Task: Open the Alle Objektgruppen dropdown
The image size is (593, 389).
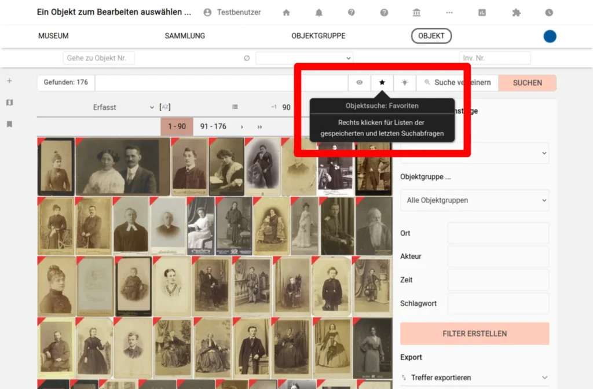Action: point(475,200)
